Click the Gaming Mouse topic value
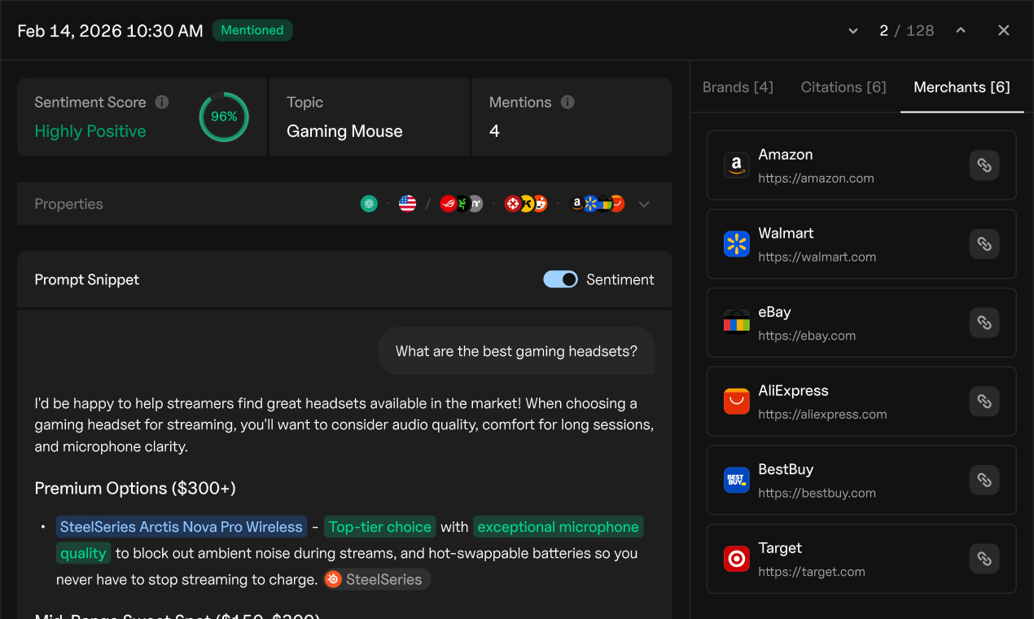 point(344,131)
